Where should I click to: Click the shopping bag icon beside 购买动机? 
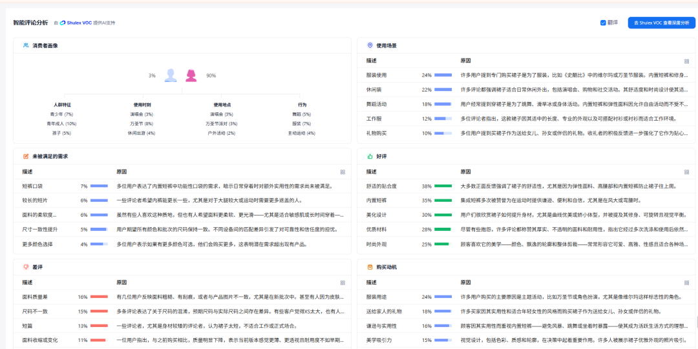[x=370, y=267]
